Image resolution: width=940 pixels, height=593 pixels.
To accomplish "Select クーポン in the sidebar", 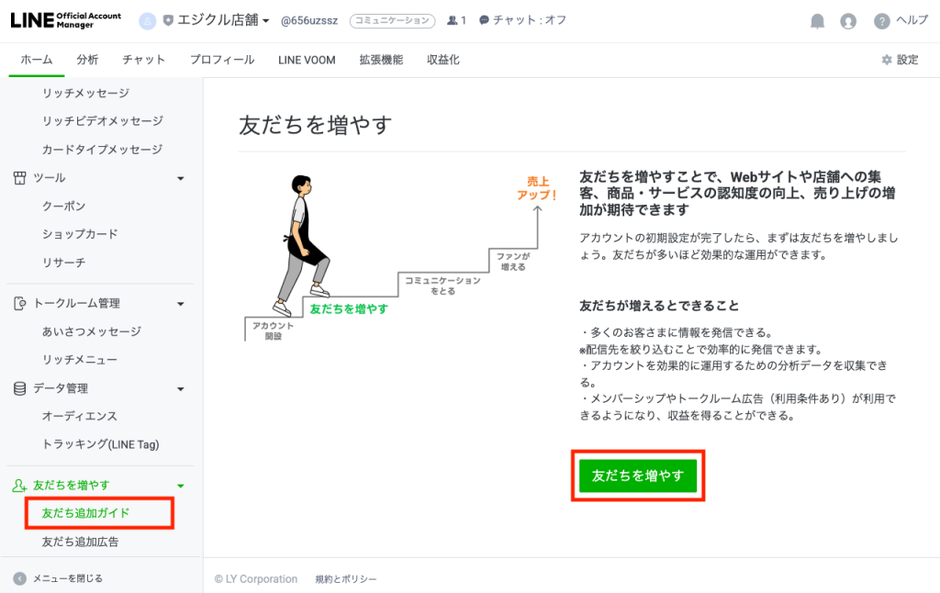I will (x=63, y=207).
